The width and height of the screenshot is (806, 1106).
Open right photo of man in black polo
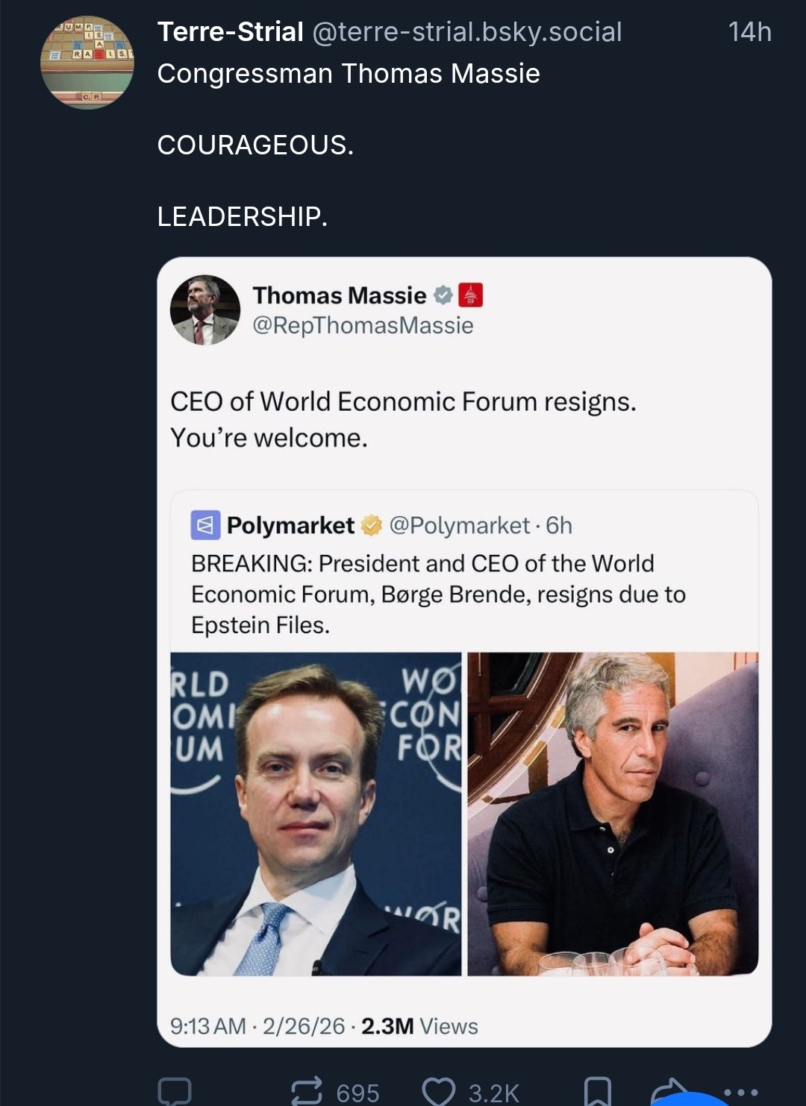click(x=613, y=814)
